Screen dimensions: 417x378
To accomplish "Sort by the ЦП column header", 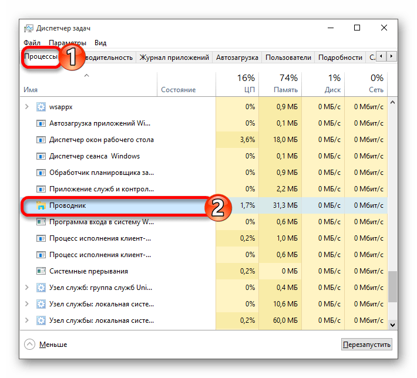I will coord(237,84).
